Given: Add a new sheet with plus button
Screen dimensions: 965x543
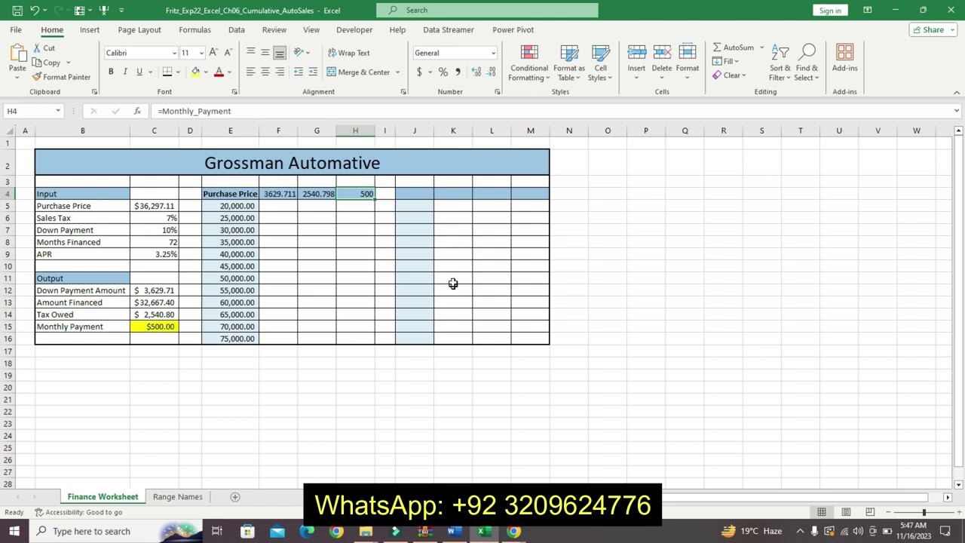Looking at the screenshot, I should click(x=234, y=497).
